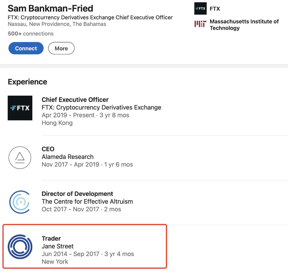Open Massachusetts Institute of Technology link
The height and width of the screenshot is (274, 288).
click(x=244, y=25)
